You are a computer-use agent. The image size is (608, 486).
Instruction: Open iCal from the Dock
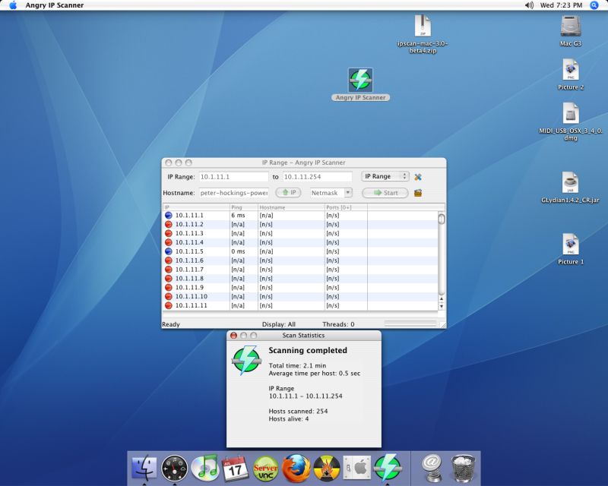coord(236,469)
